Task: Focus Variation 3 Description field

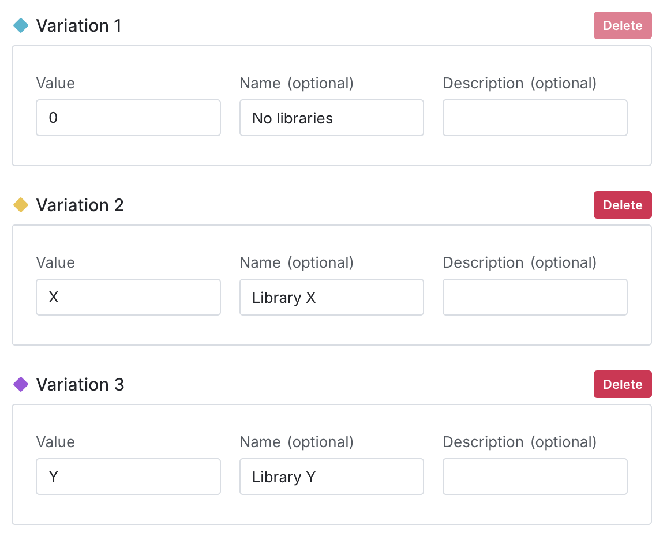Action: (x=534, y=477)
